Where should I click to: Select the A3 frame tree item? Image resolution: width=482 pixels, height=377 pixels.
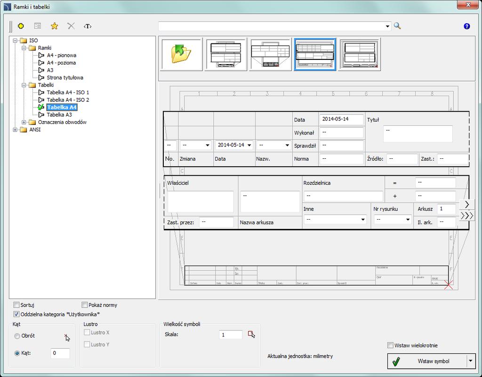(x=50, y=70)
